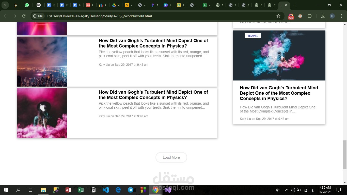The width and height of the screenshot is (347, 195).
Task: Open the city skyline article image
Action: point(42,61)
